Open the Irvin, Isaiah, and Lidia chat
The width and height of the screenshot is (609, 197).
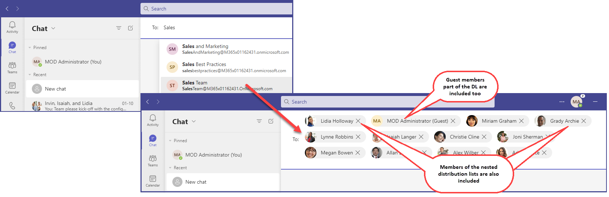coord(83,106)
